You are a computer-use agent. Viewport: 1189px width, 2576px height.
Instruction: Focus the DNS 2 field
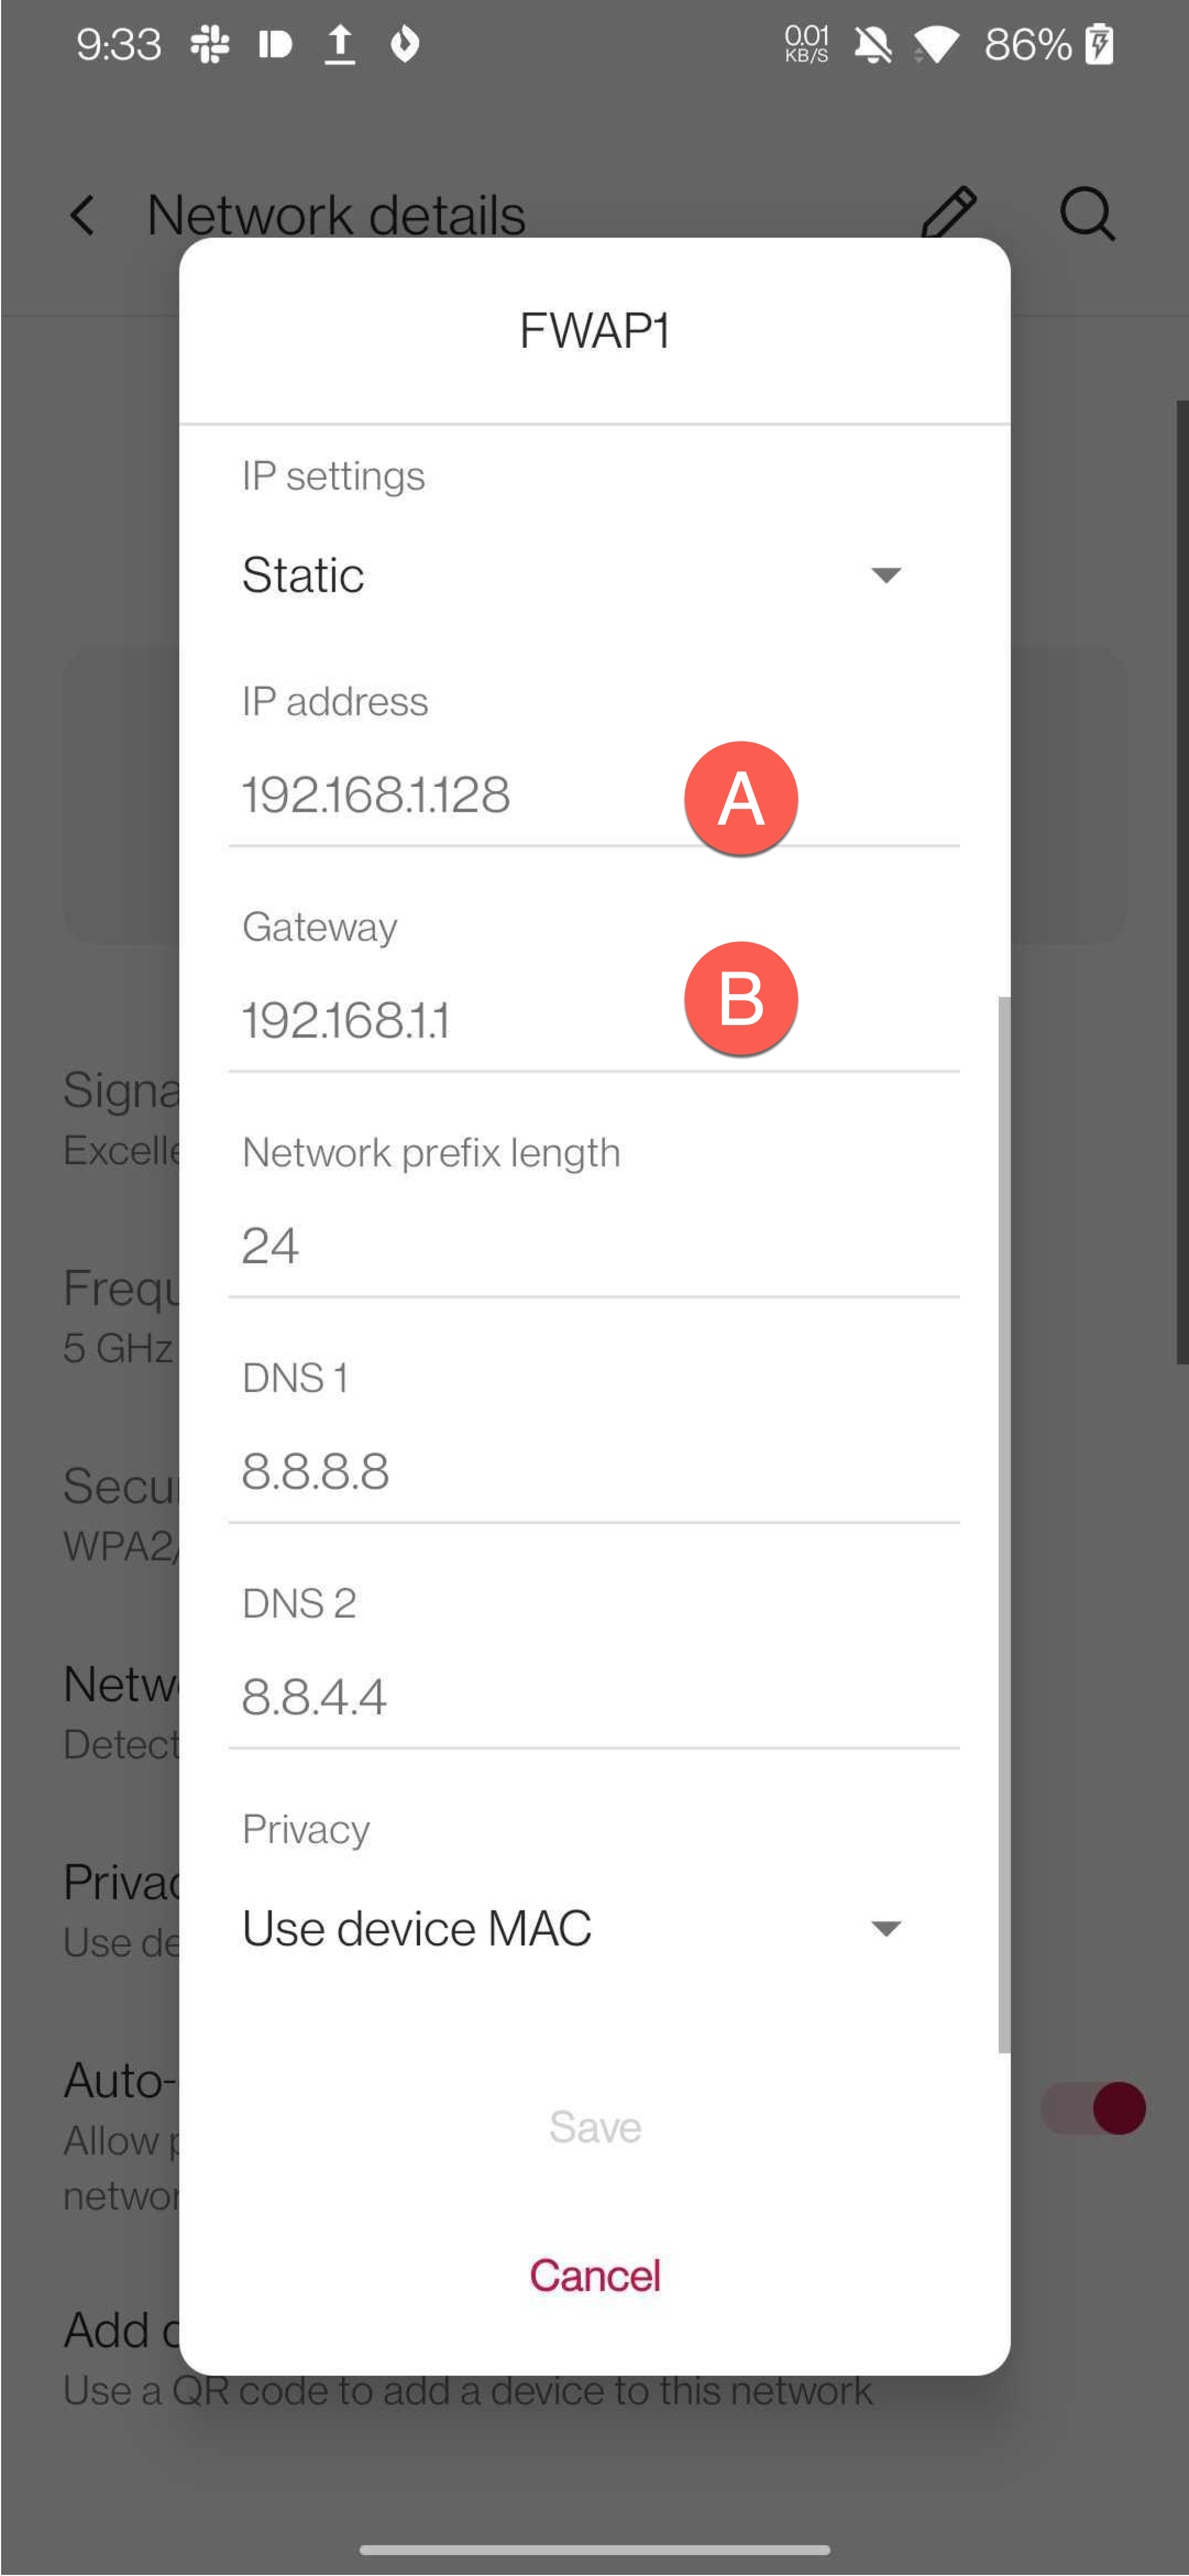pyautogui.click(x=593, y=1697)
